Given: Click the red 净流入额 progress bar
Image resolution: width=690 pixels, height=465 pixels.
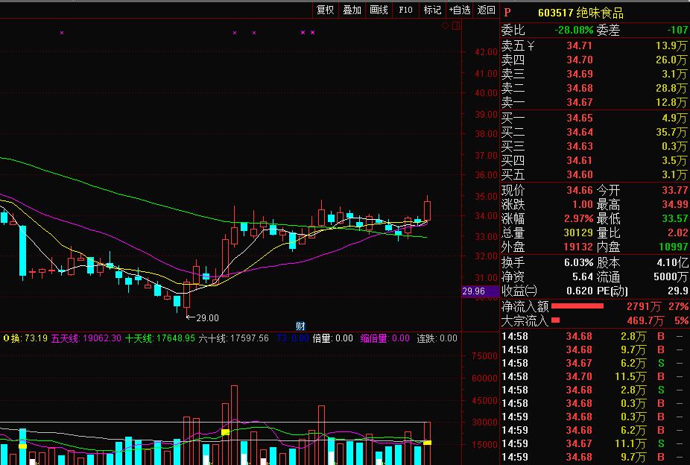Looking at the screenshot, I should coord(577,306).
